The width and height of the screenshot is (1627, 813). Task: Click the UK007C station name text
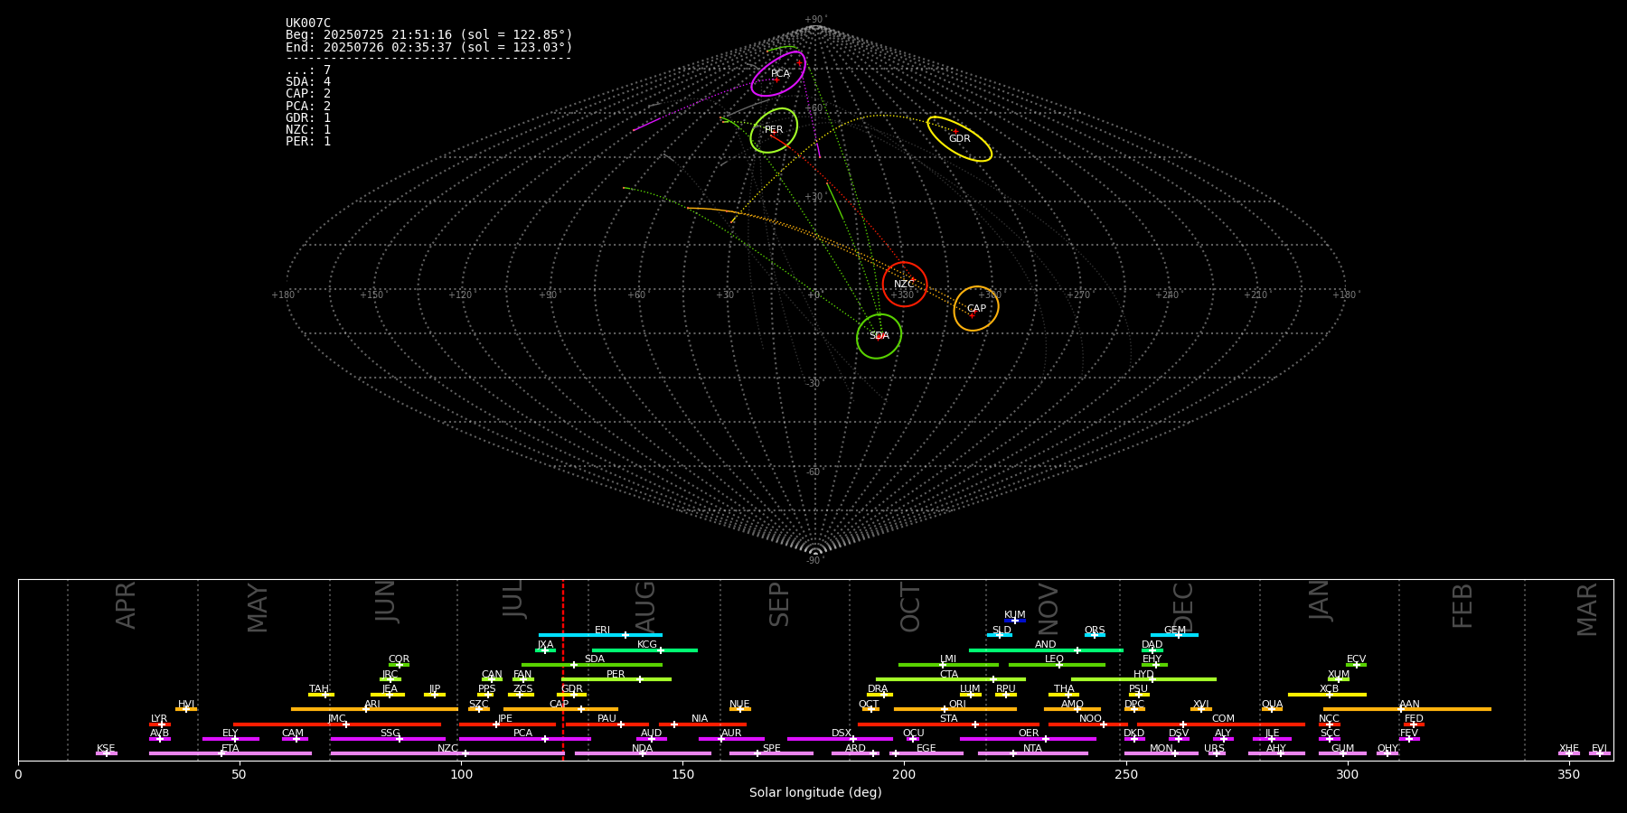click(308, 23)
